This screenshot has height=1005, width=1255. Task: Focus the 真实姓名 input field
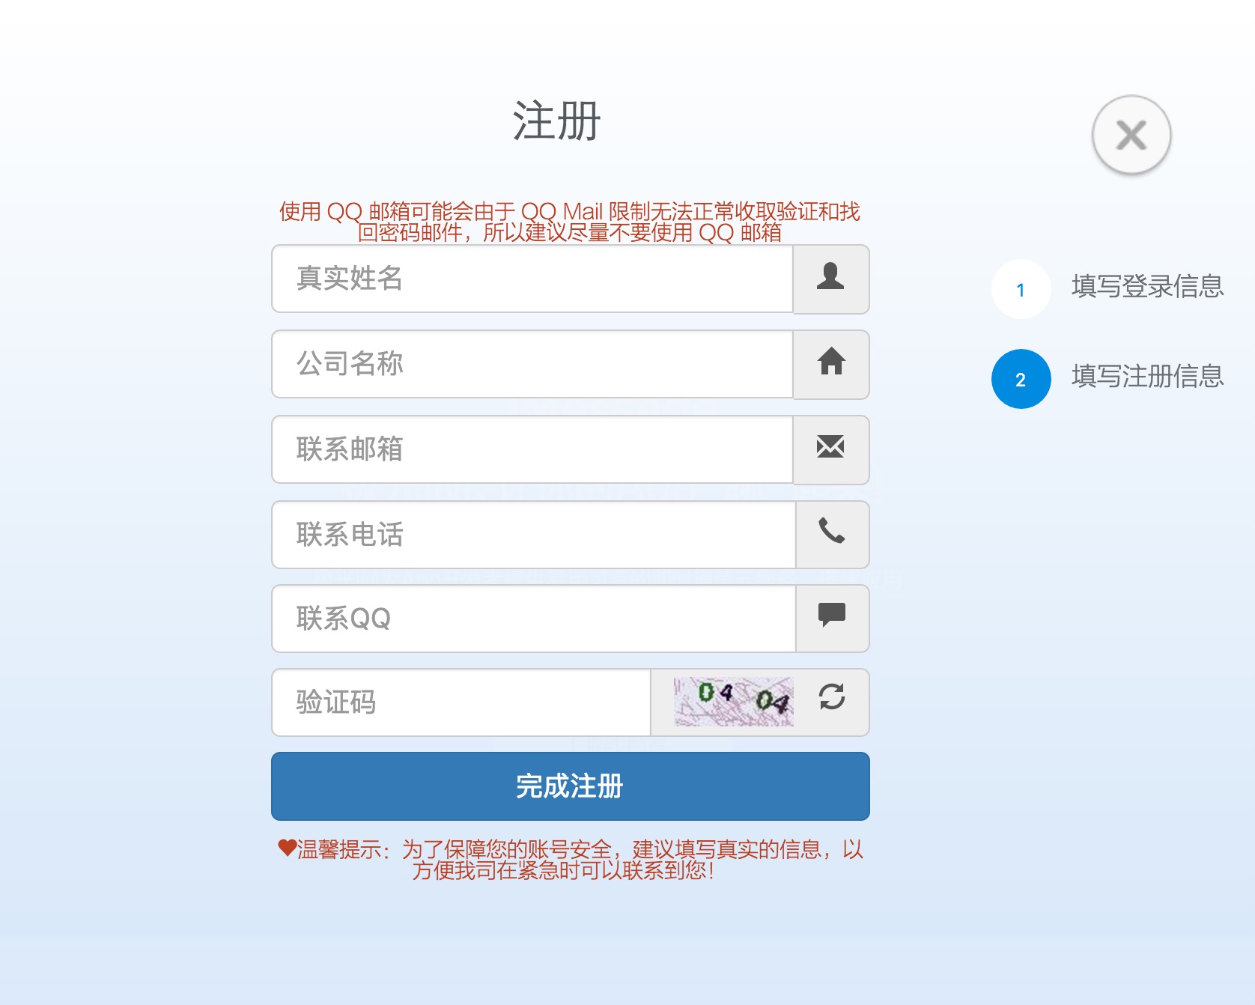click(532, 279)
